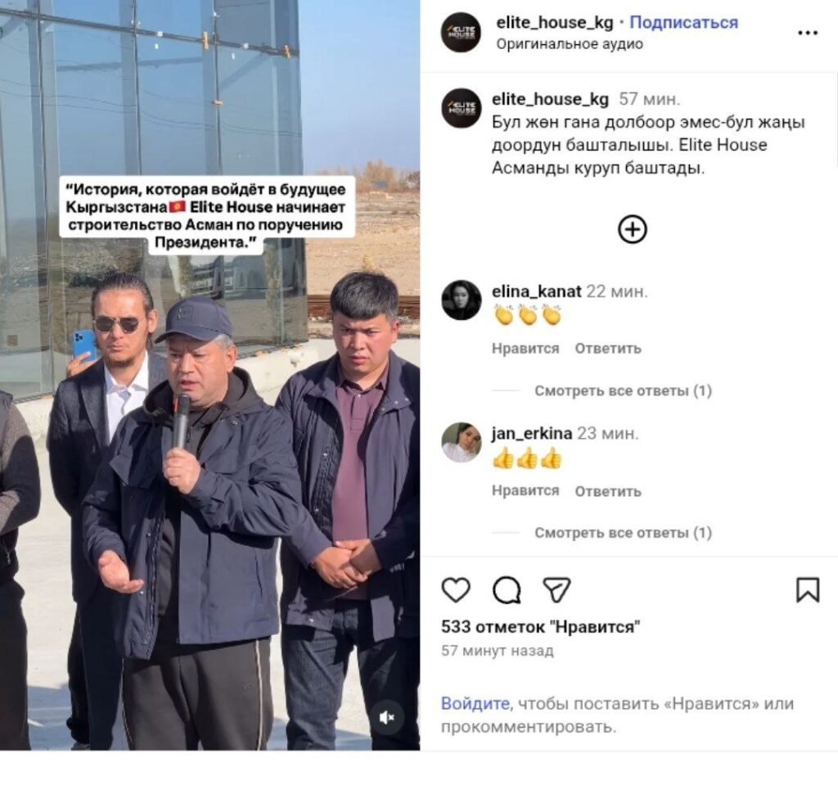This screenshot has width=838, height=785.
Task: Unmute the video with the speaker icon
Action: 387,717
